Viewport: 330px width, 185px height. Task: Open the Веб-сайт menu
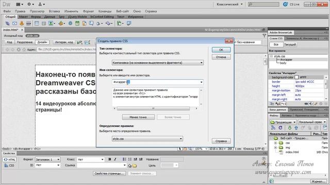(123, 11)
